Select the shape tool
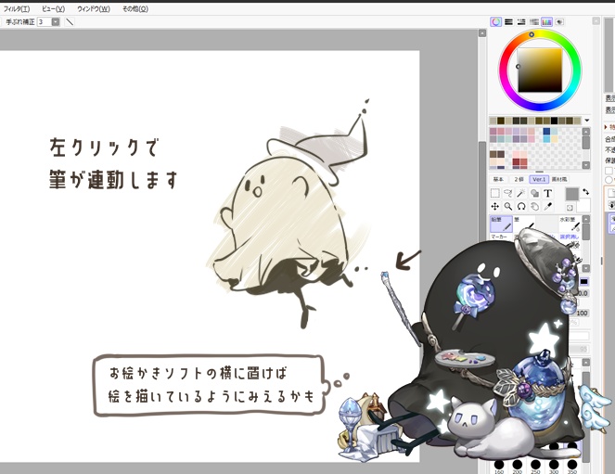The height and width of the screenshot is (474, 615). [x=534, y=193]
